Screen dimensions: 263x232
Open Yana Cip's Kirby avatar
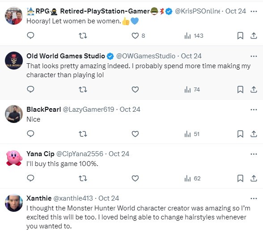click(x=14, y=158)
